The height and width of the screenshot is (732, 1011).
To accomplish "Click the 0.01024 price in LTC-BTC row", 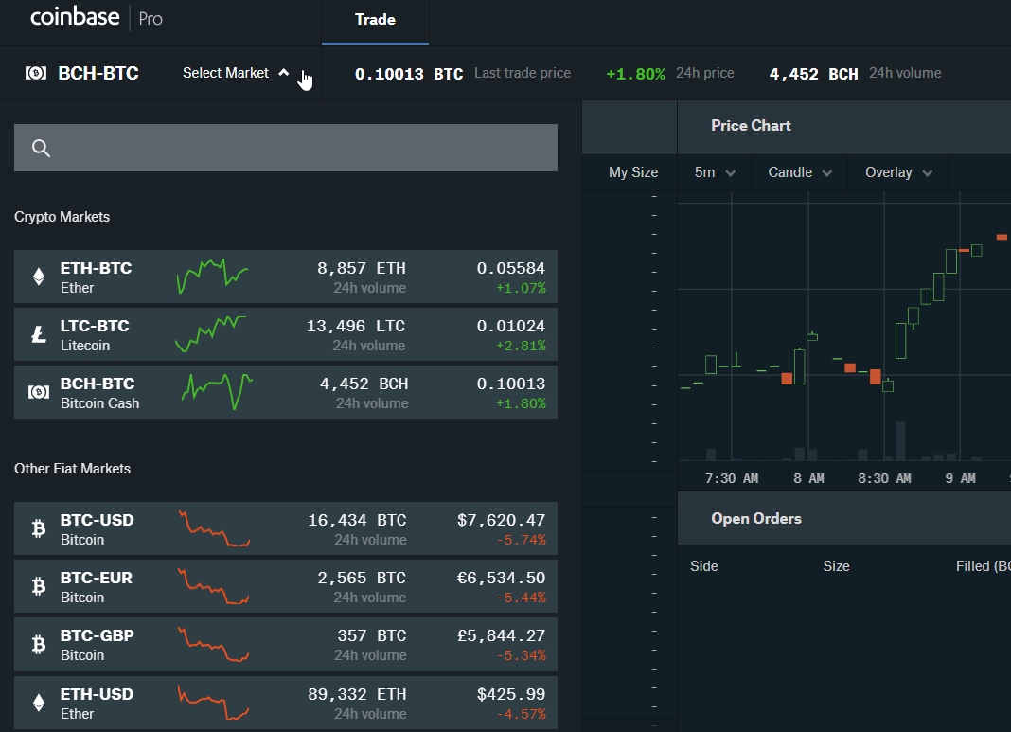I will pos(510,326).
